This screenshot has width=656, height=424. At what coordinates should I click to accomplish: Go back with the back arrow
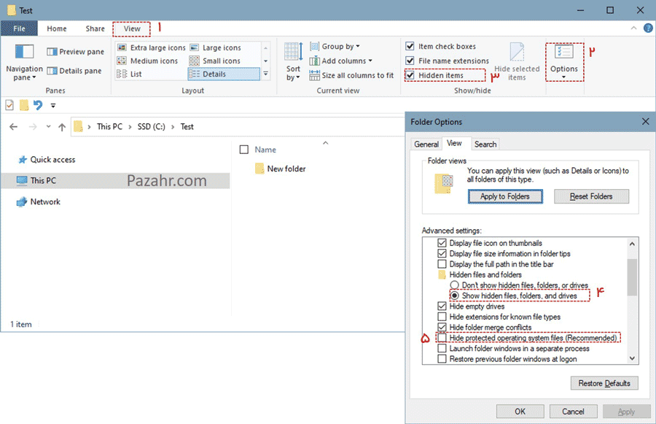click(x=13, y=126)
